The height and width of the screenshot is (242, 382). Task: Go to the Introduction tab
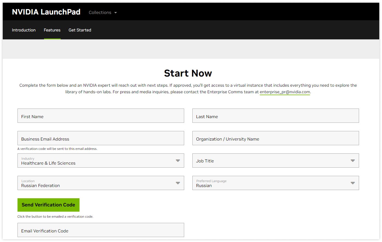click(24, 30)
